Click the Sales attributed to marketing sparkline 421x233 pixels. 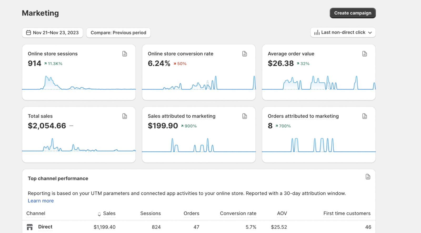(x=199, y=145)
